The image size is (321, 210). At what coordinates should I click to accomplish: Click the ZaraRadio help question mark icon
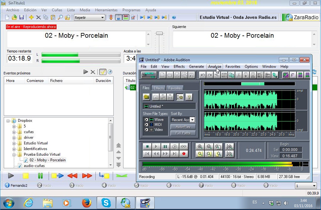coord(174,17)
